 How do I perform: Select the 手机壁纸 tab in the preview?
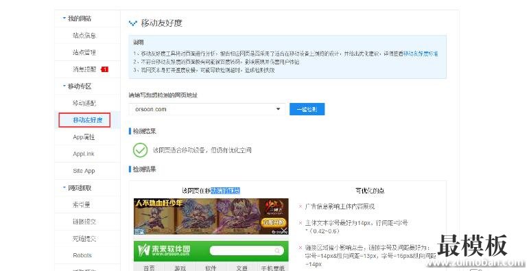tap(272, 268)
